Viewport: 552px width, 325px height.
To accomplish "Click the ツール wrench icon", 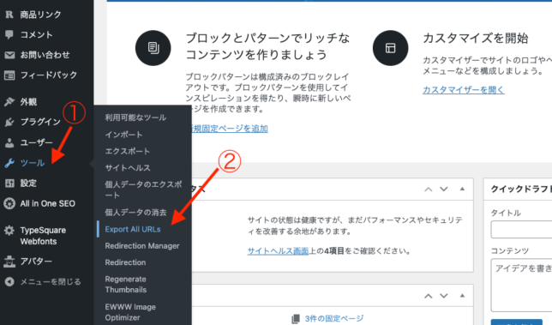I will tap(9, 163).
